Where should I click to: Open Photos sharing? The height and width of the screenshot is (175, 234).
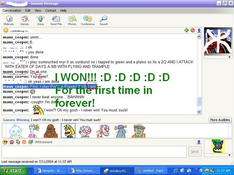pyautogui.click(x=72, y=20)
